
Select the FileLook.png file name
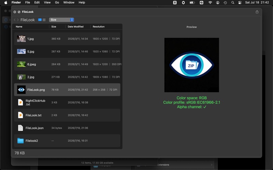click(36, 90)
